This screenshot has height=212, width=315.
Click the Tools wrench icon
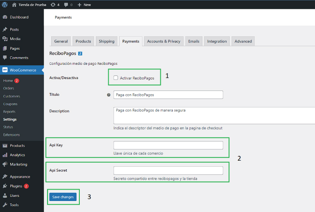pyautogui.click(x=5, y=205)
